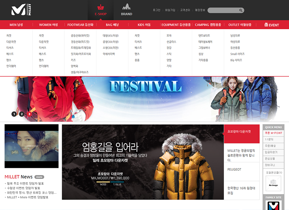Select 침낭 under CAMPING
The image size is (289, 210).
pos(201,54)
